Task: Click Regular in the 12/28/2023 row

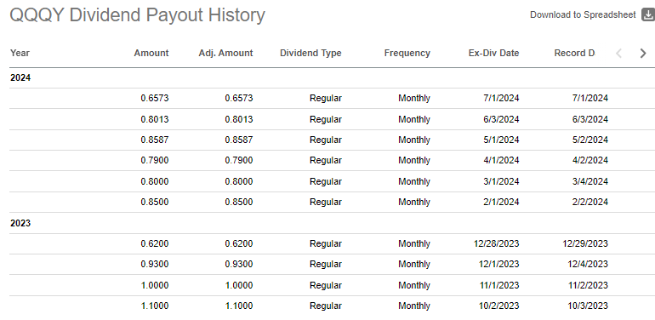Action: pos(326,243)
